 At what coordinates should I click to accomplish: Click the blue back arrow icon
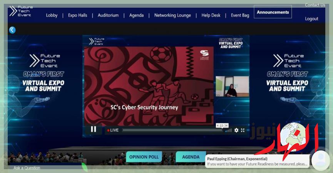click(x=12, y=30)
